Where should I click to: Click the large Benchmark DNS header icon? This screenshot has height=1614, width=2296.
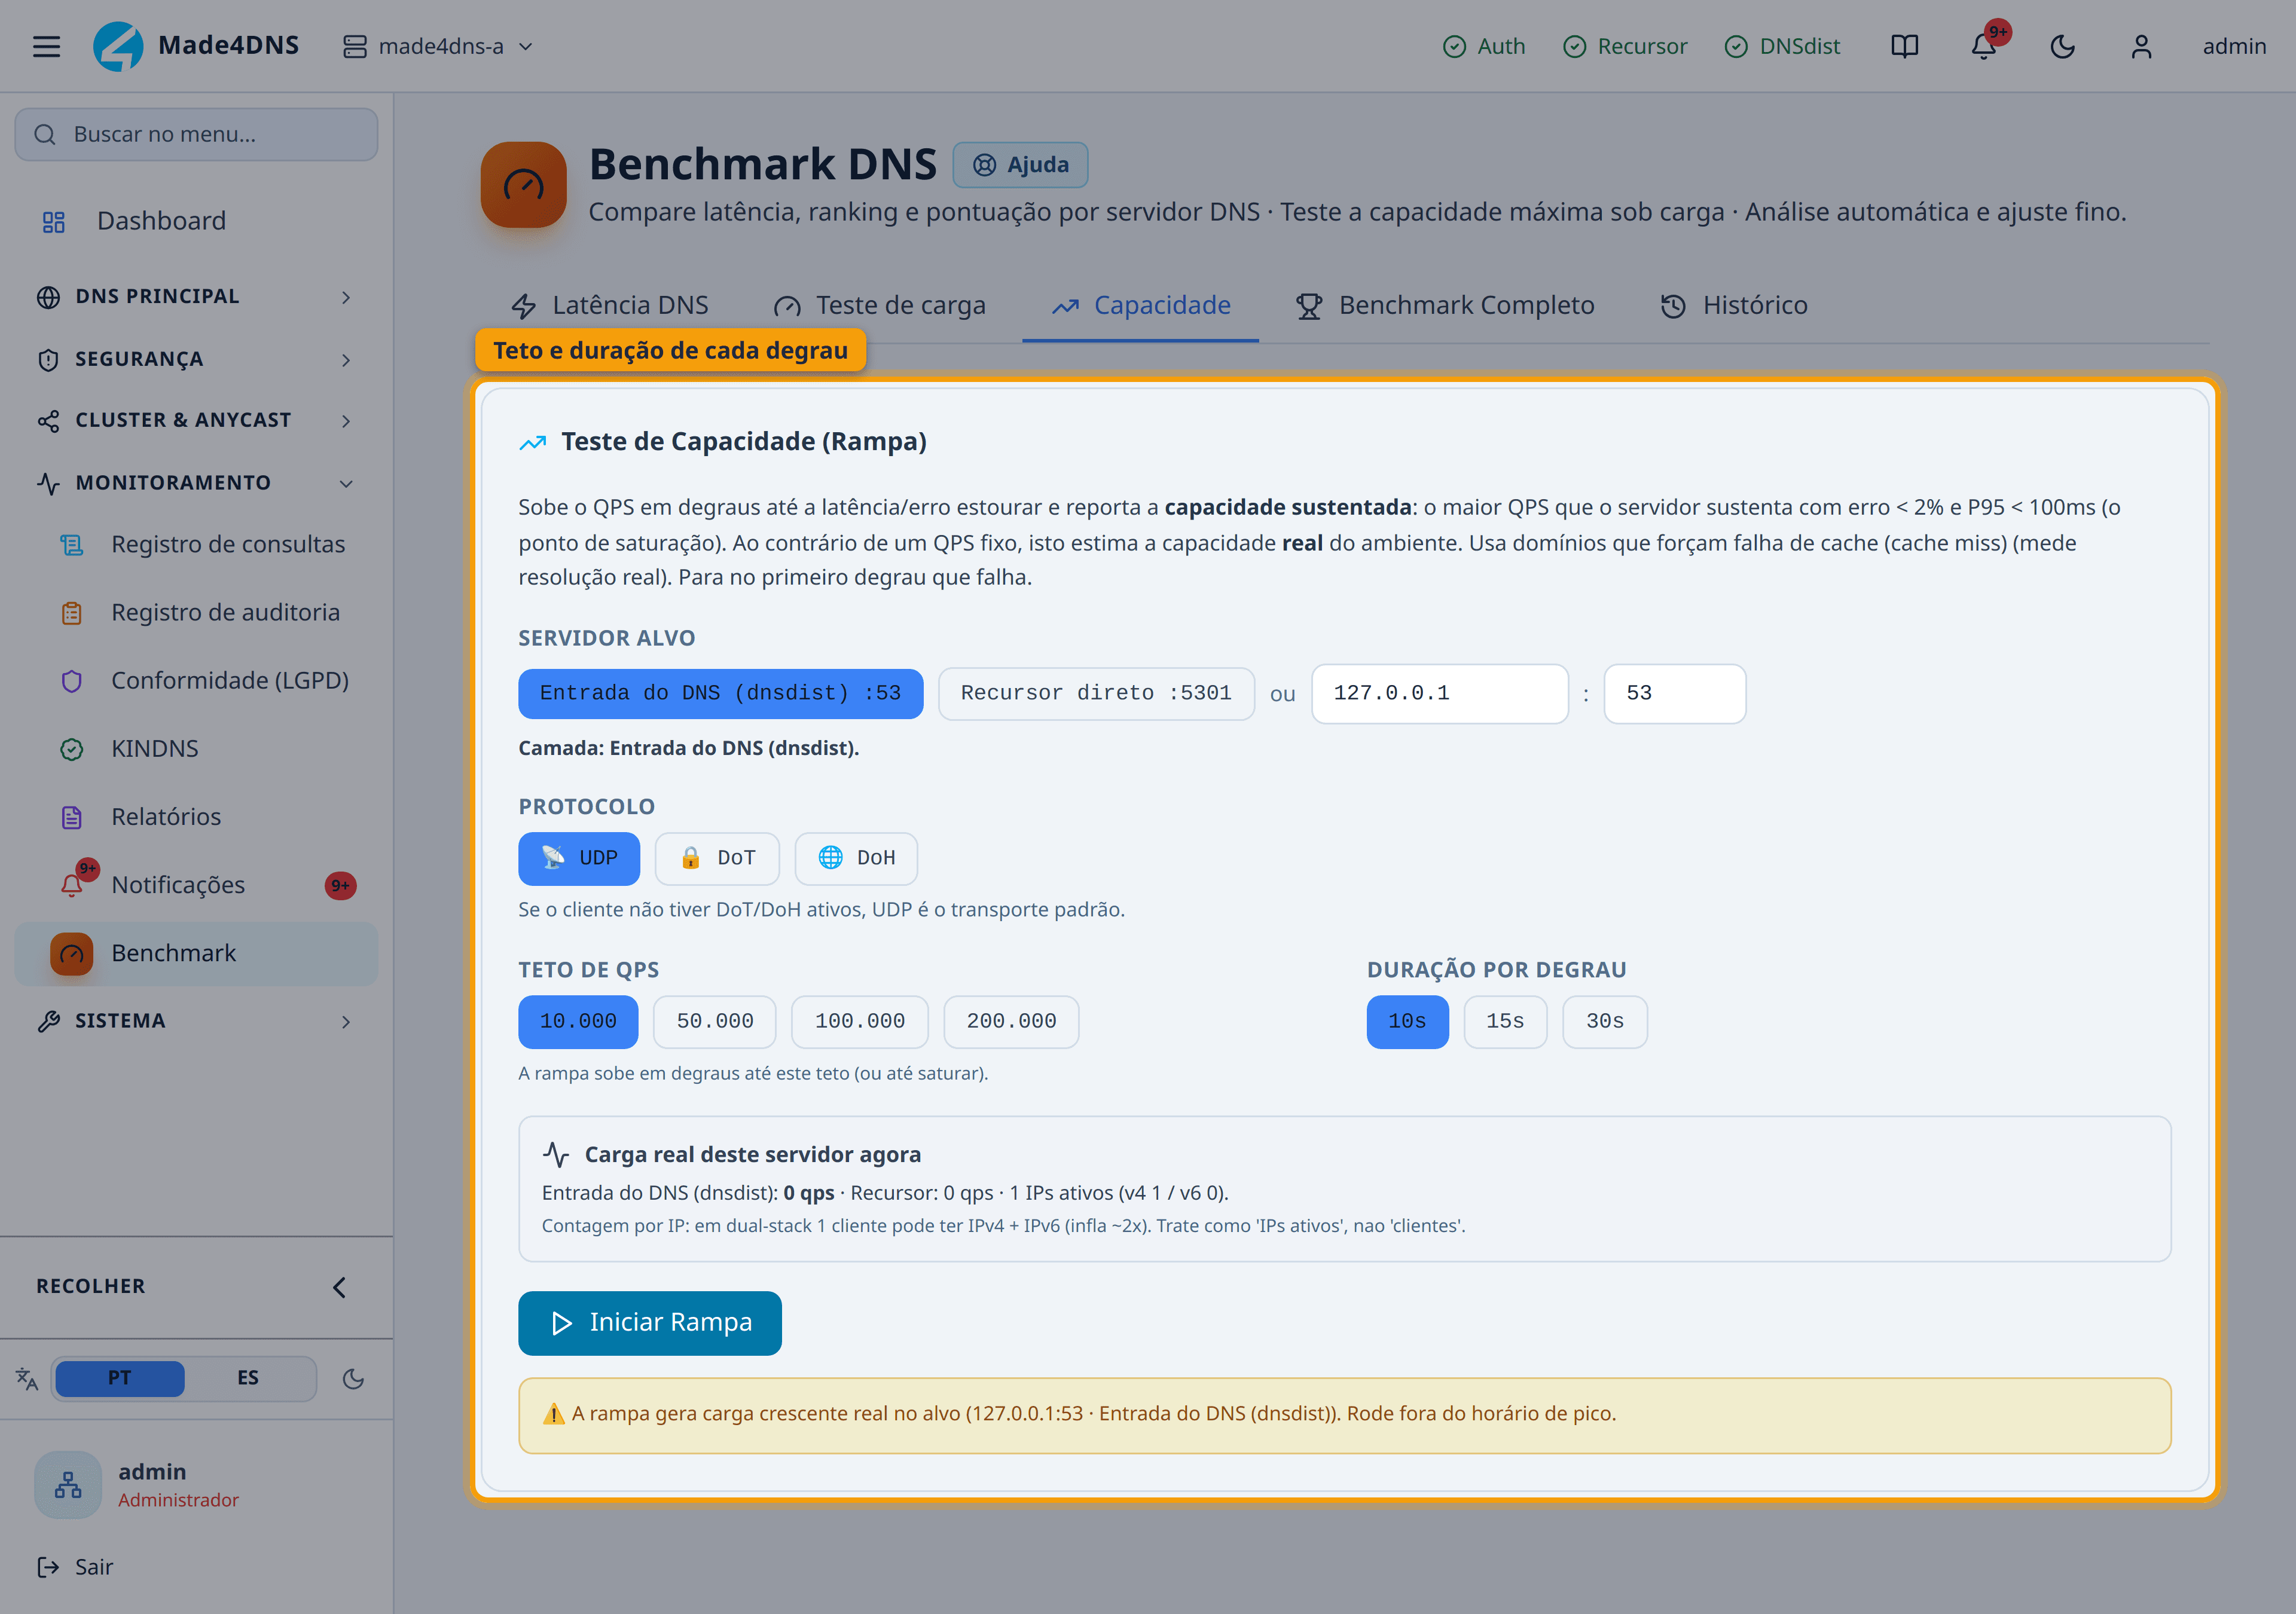[x=523, y=184]
